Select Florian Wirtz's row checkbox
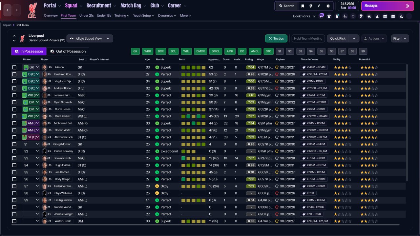 tap(14, 130)
